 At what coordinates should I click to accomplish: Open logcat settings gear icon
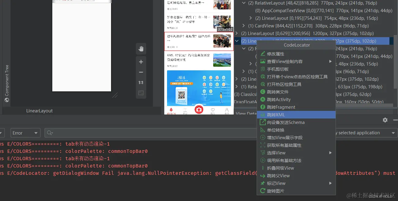click(385, 120)
